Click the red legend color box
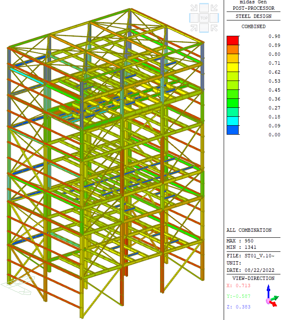Viewport: 283px width, 320px height. 233,40
